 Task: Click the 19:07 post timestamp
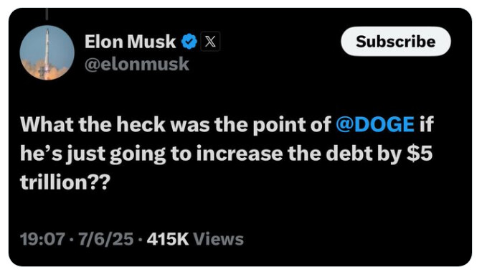[x=42, y=239]
